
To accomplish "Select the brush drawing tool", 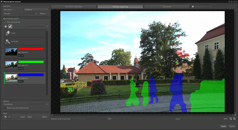I will [x=10, y=26].
